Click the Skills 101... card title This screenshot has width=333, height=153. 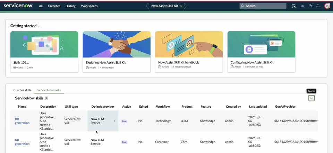click(x=21, y=63)
